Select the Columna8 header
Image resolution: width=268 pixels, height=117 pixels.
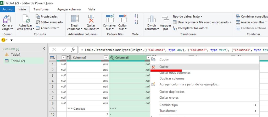[x=130, y=58]
